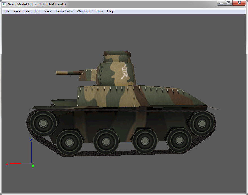Screen dimensions: 248x195
Task: Open the Edit menu
Action: (x=38, y=11)
